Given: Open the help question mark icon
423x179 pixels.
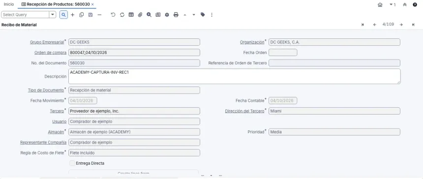Looking at the screenshot, I should tap(415, 4).
